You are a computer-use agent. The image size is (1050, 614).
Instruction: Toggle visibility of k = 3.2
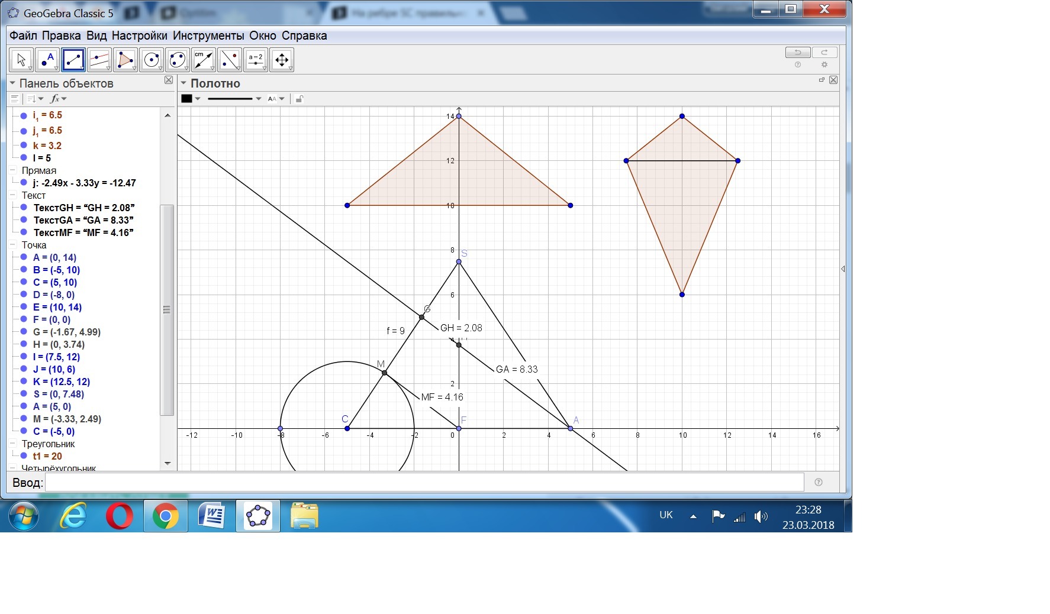(x=24, y=146)
